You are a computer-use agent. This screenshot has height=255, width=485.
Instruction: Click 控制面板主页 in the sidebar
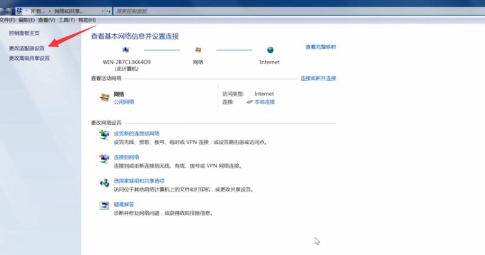[x=24, y=33]
